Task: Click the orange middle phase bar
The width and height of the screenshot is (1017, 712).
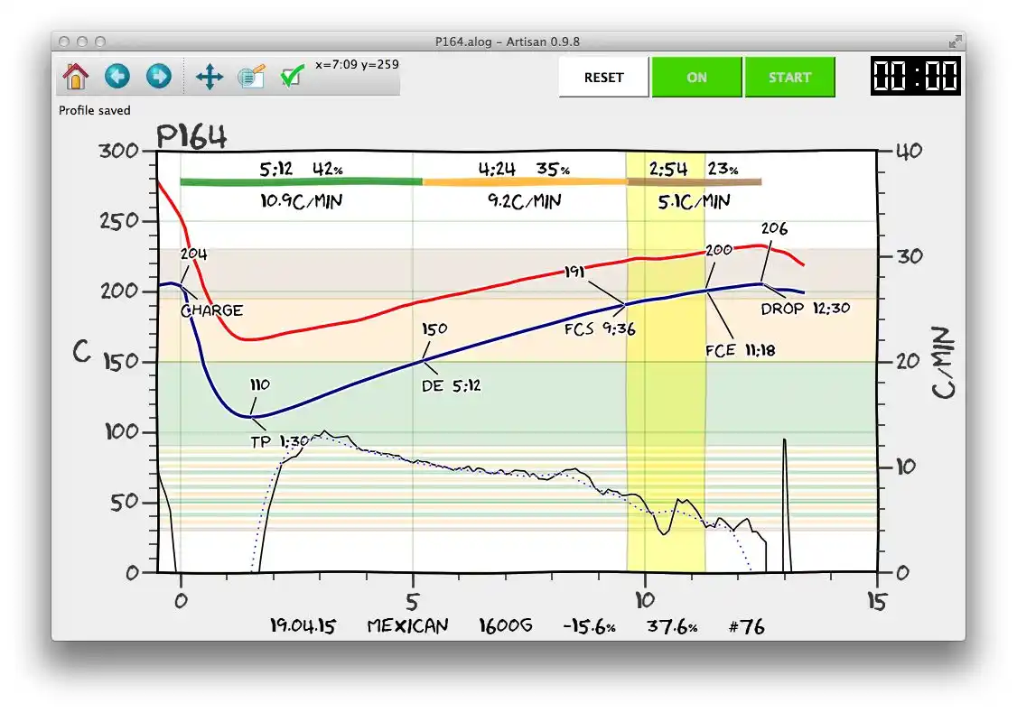Action: (525, 182)
